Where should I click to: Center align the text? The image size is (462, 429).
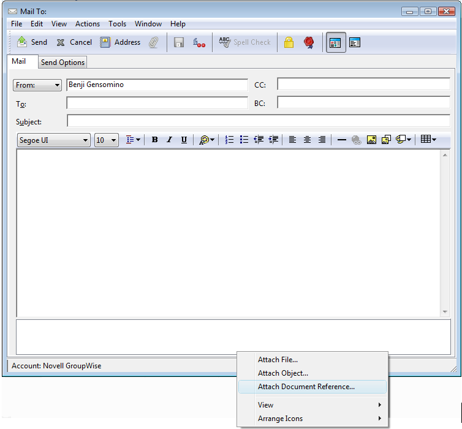pos(307,140)
